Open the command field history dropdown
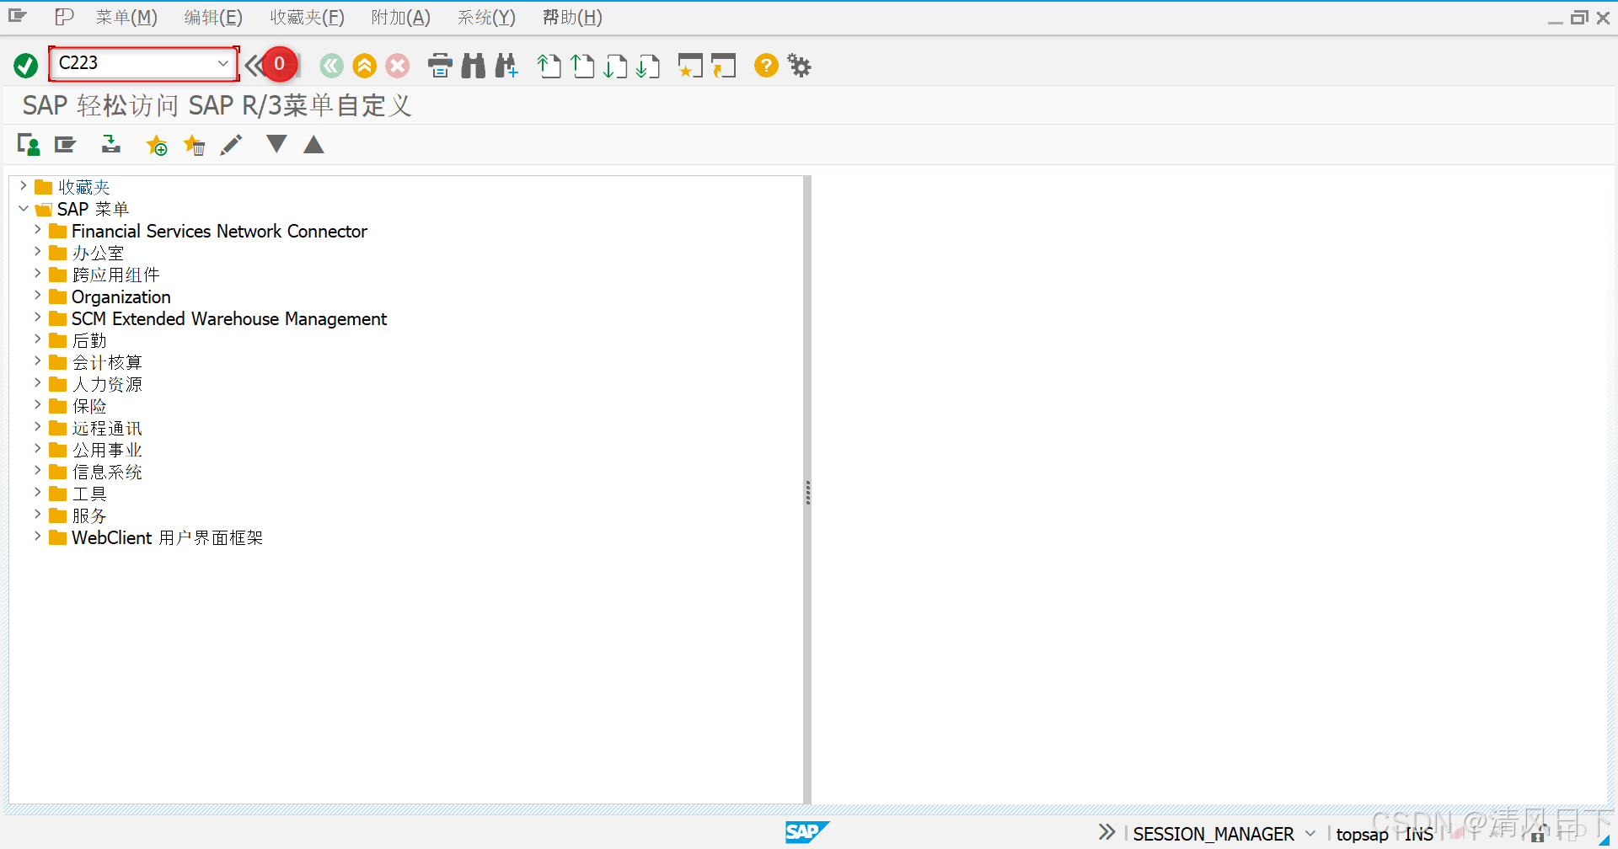This screenshot has width=1618, height=849. click(x=222, y=63)
